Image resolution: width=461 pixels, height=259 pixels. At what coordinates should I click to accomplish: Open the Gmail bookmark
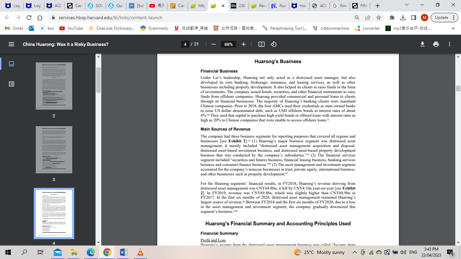click(x=15, y=28)
